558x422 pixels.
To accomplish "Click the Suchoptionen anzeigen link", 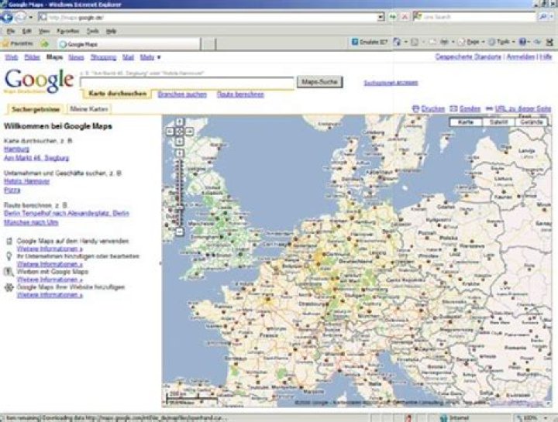I will click(391, 83).
